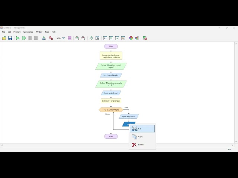Run the program with the green play button
This screenshot has height=178, width=238.
[18, 38]
